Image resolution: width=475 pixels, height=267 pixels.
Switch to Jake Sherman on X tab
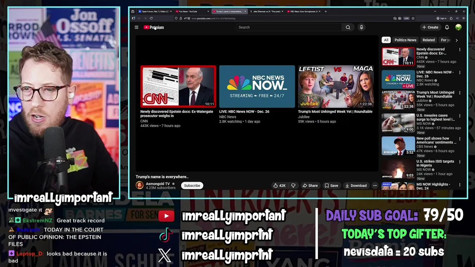[x=266, y=11]
